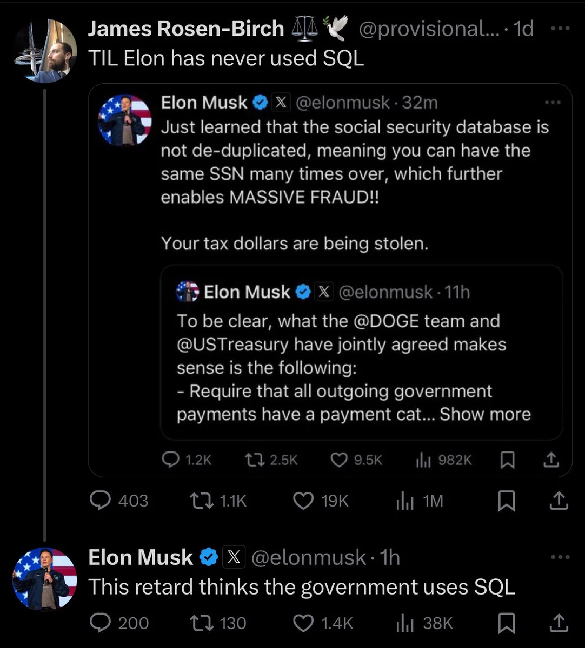The height and width of the screenshot is (648, 585).
Task: Bookmark Elon Musk's reply tweet
Action: [506, 623]
